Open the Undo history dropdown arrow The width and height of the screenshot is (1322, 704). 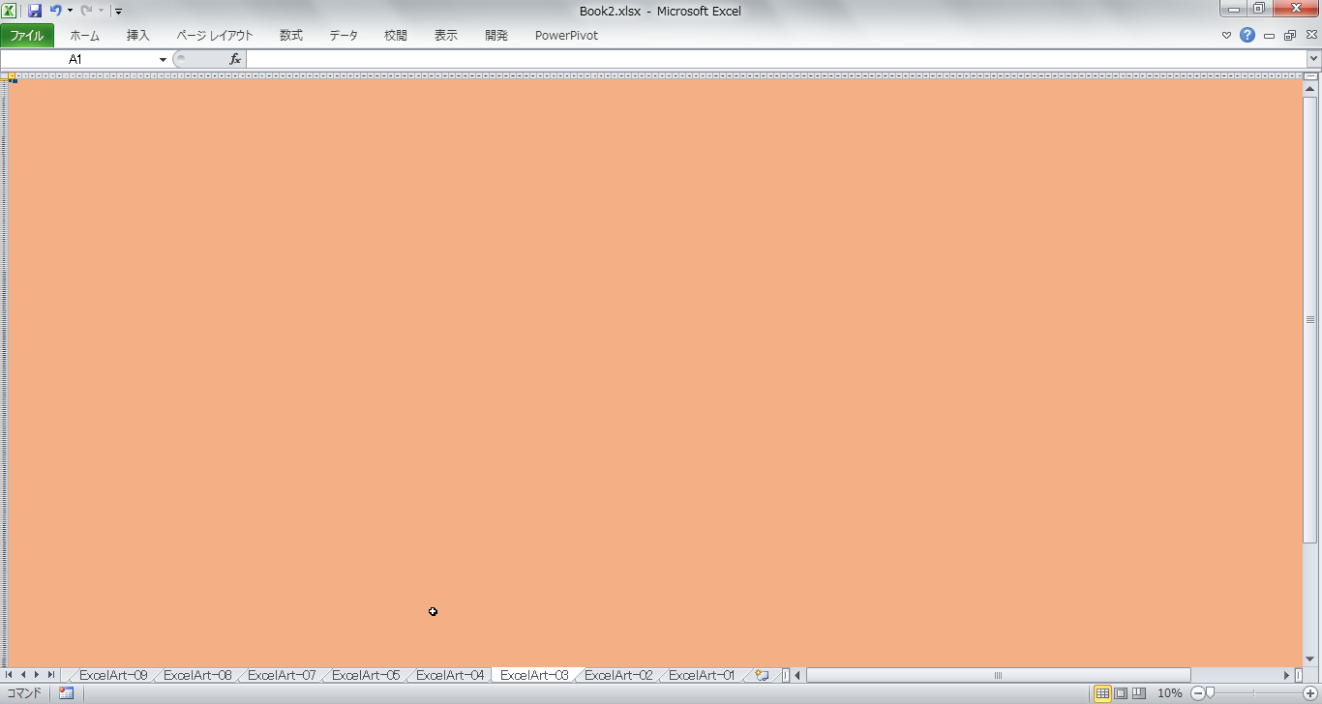[70, 11]
